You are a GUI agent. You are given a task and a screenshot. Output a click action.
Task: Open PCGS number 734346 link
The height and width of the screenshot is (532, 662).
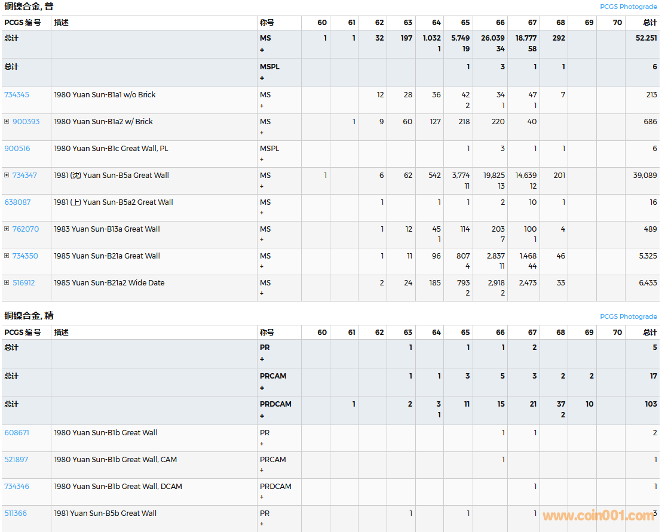[x=17, y=486]
